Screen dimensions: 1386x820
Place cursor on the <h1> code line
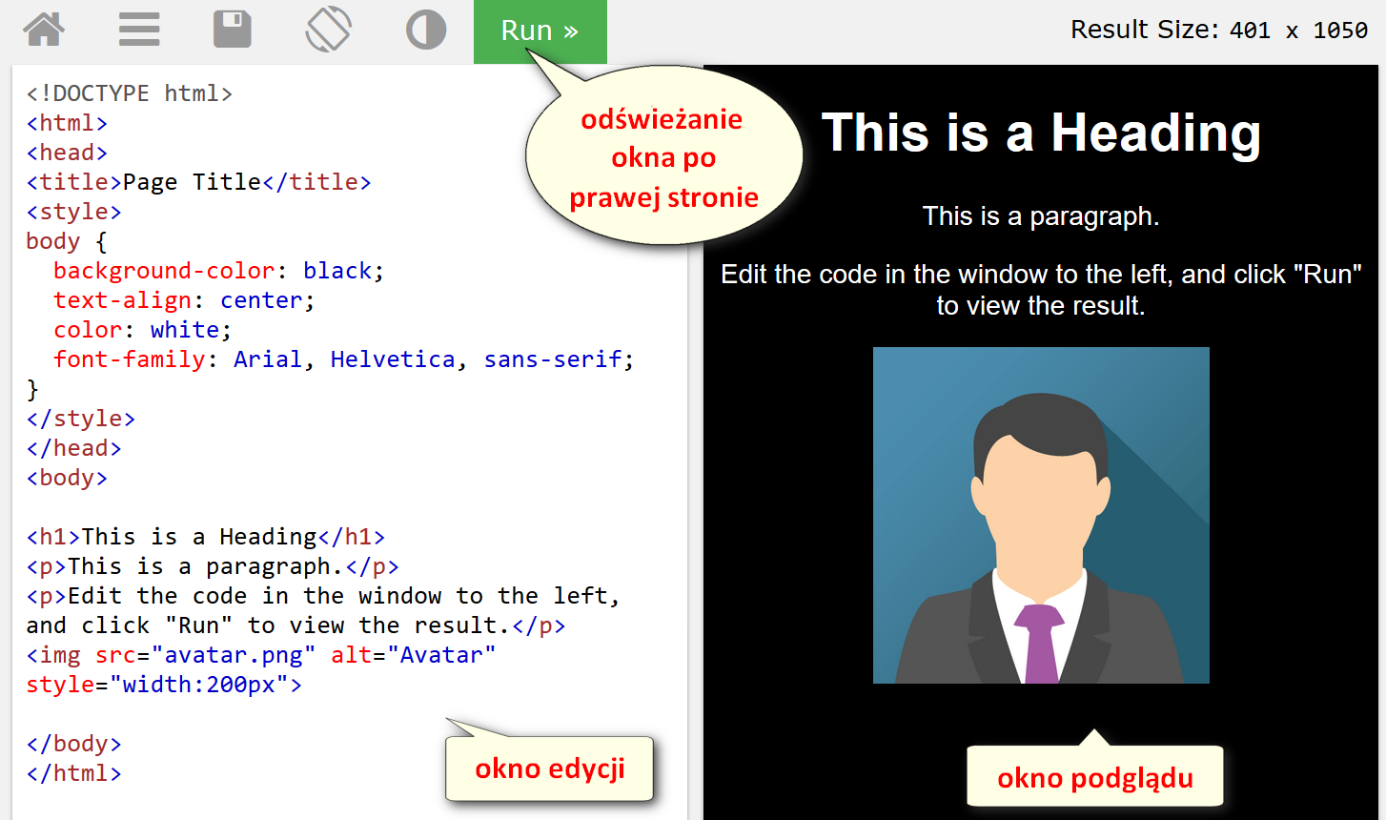point(205,536)
